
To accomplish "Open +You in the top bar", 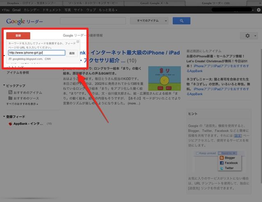I will pyautogui.click(x=5, y=10).
